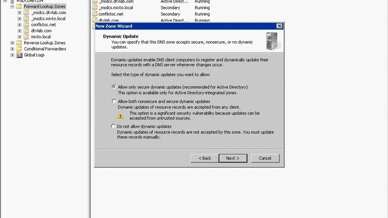Screen dimensions: 388x218
Task: Select dtvlab.com in the tree
Action: click(x=41, y=31)
